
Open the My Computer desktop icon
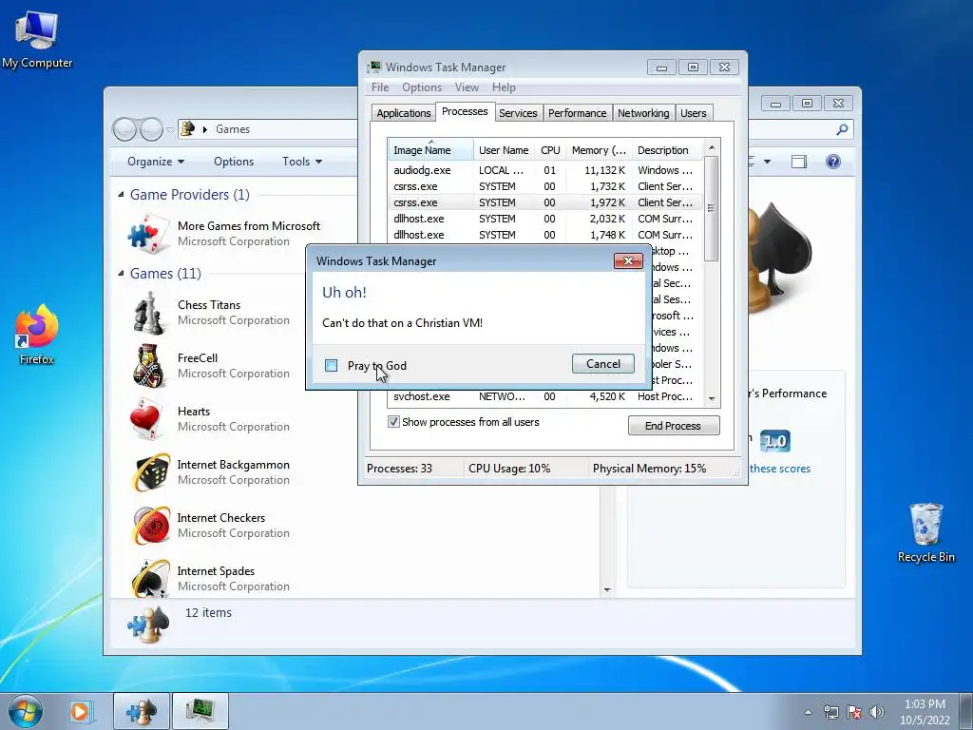37,40
